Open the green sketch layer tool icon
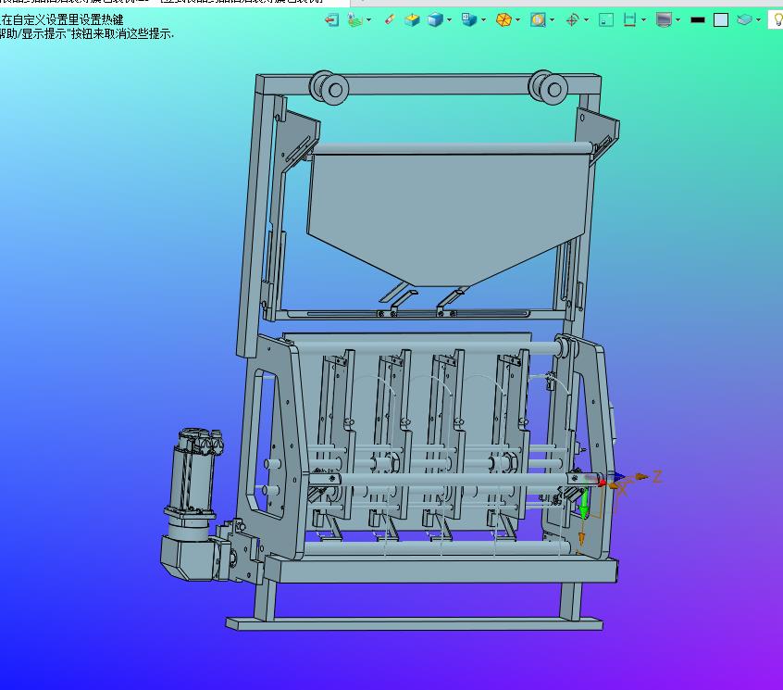Viewport: 783px width, 690px height. coord(354,20)
